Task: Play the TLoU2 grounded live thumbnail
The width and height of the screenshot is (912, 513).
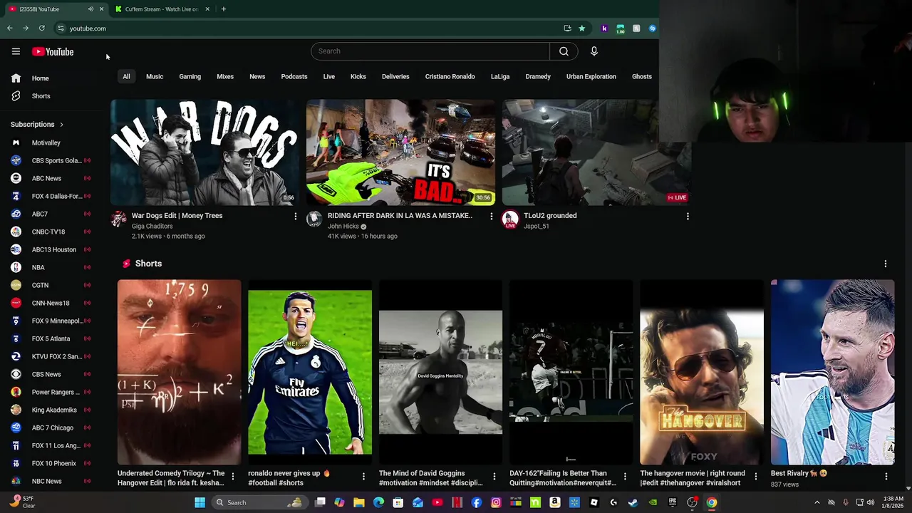Action: 596,152
